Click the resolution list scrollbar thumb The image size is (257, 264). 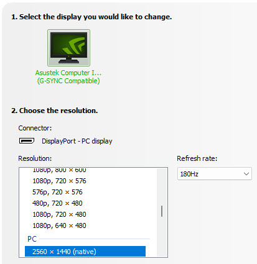tap(162, 211)
